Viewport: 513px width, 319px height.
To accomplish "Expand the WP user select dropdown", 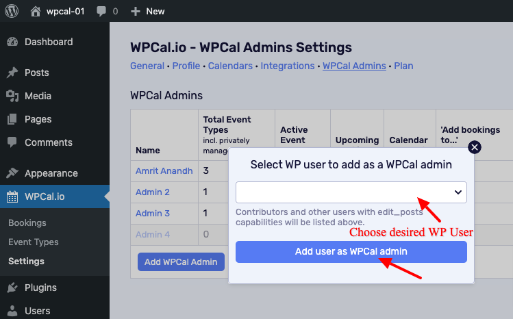I will tap(351, 192).
